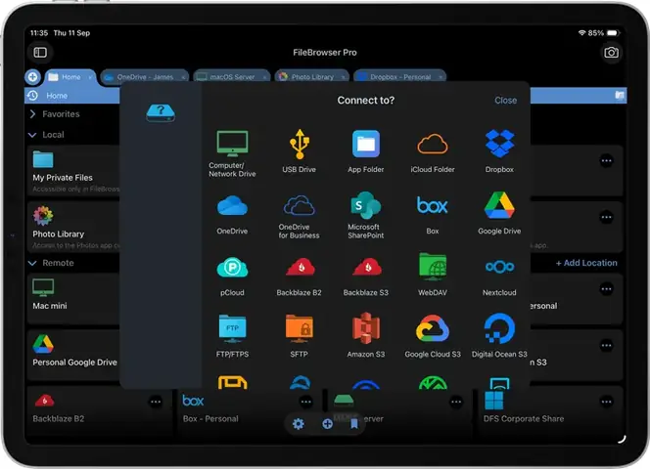Open settings gear in bottom toolbar

click(299, 423)
